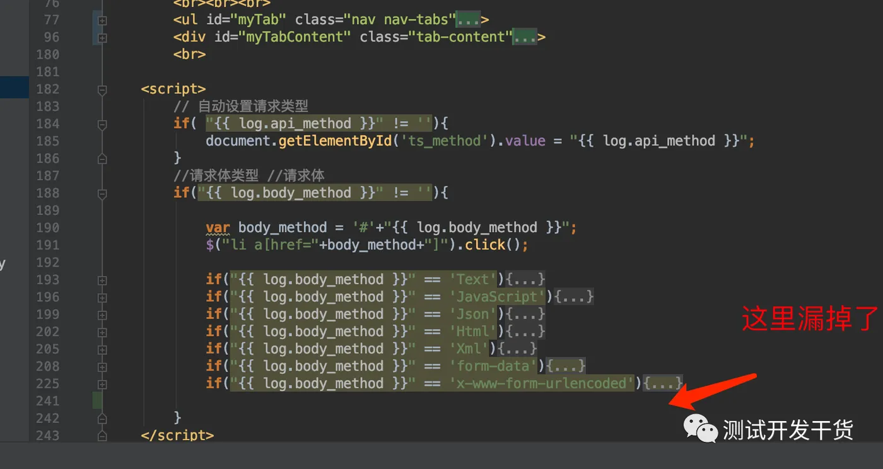Collapse the api_method if block at line 184

102,125
